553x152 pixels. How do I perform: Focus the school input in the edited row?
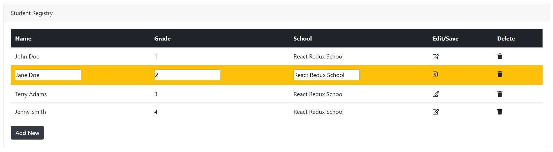326,75
